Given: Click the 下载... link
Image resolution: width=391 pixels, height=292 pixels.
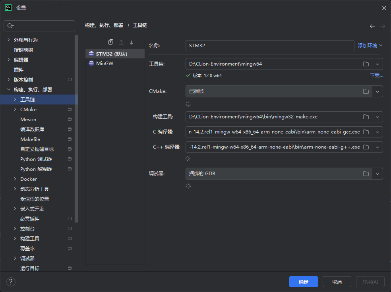Looking at the screenshot, I should 377,75.
